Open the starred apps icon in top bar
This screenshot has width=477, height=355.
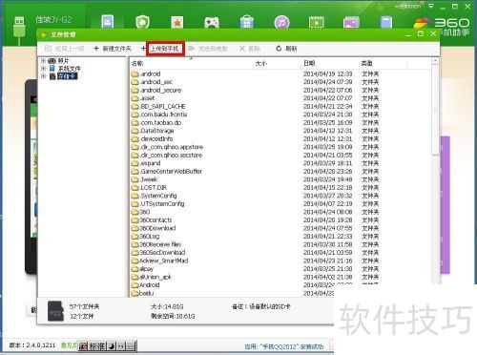click(x=177, y=22)
